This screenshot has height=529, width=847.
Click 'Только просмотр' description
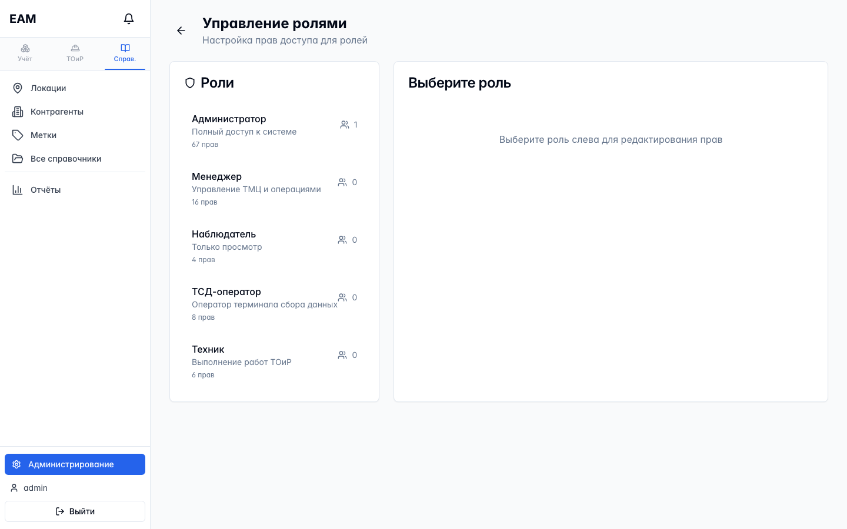click(x=227, y=247)
